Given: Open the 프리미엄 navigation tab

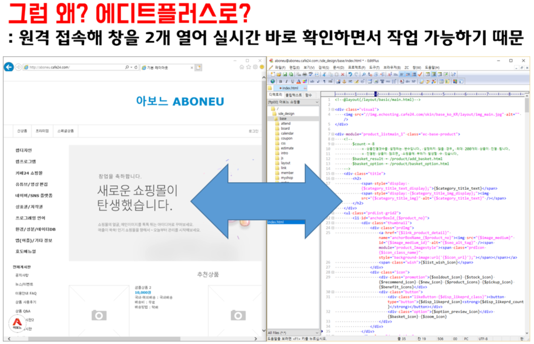Looking at the screenshot, I should tap(42, 131).
